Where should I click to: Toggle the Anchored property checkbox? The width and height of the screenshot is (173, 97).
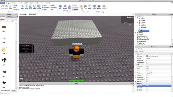tap(147, 86)
